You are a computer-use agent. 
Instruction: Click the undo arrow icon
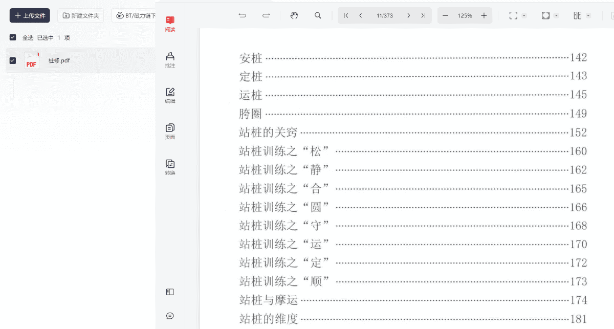243,16
